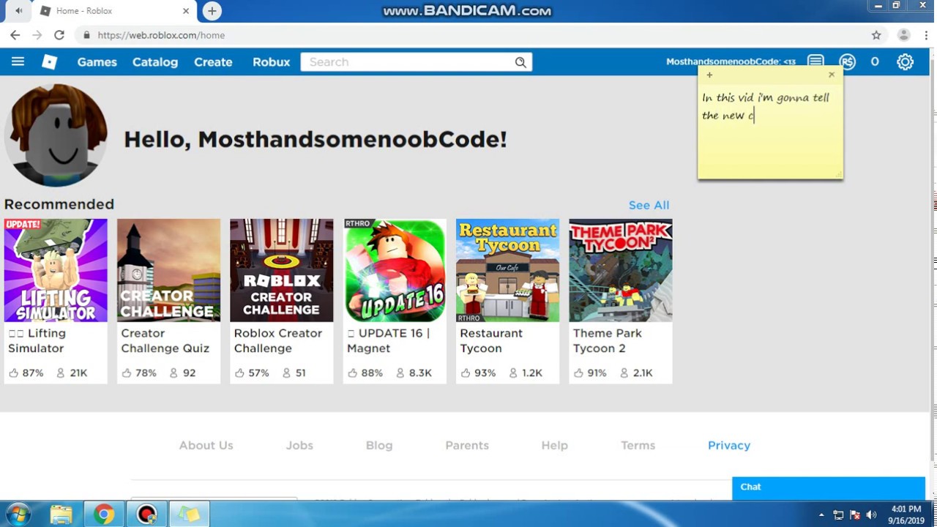Open the Chat panel

(x=829, y=487)
